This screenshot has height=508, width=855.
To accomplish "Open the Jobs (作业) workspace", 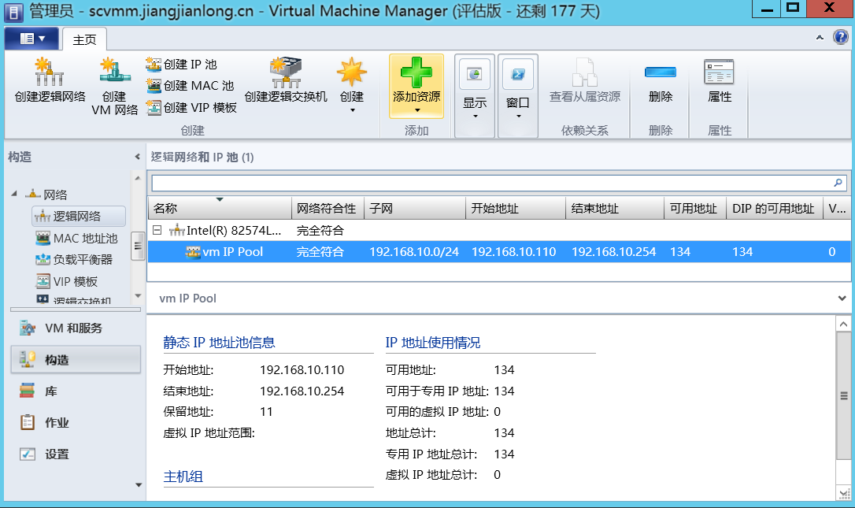I will point(76,422).
